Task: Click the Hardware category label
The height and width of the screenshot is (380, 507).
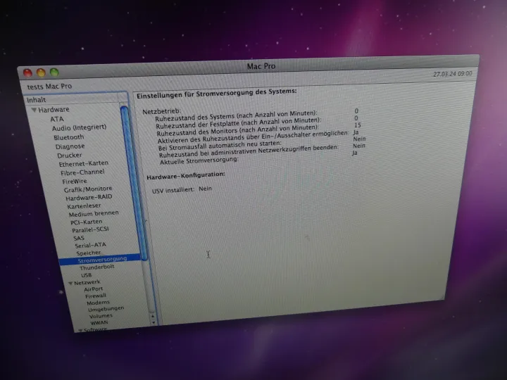Action: click(54, 110)
